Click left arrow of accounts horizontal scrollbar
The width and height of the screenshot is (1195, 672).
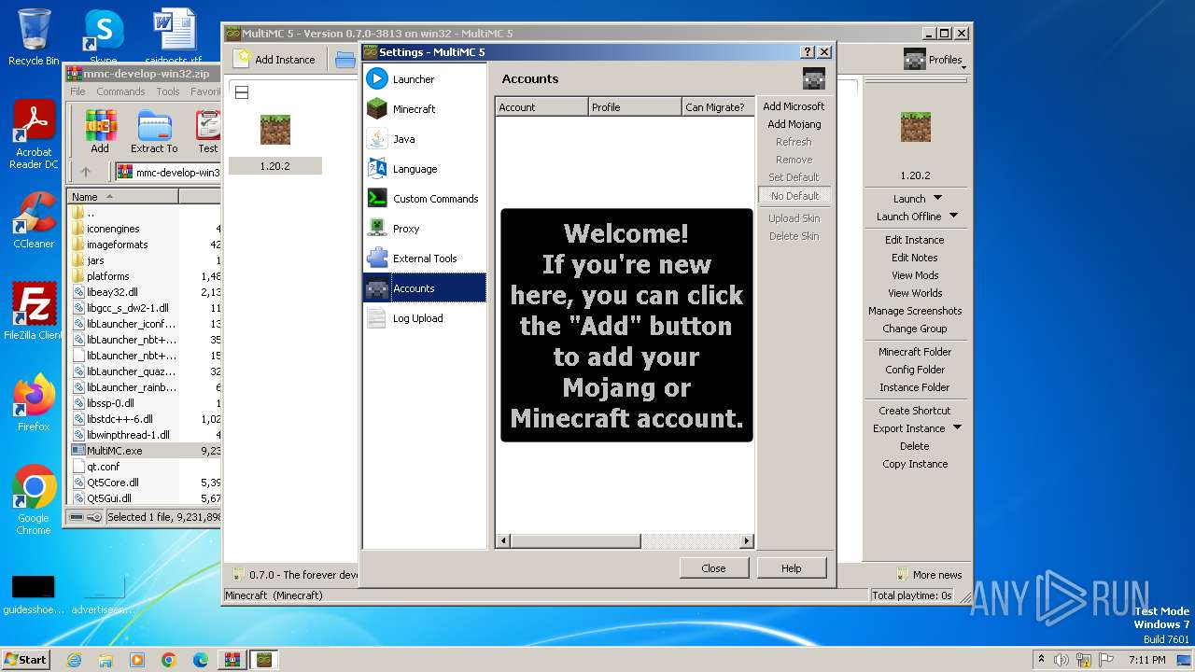pyautogui.click(x=503, y=541)
